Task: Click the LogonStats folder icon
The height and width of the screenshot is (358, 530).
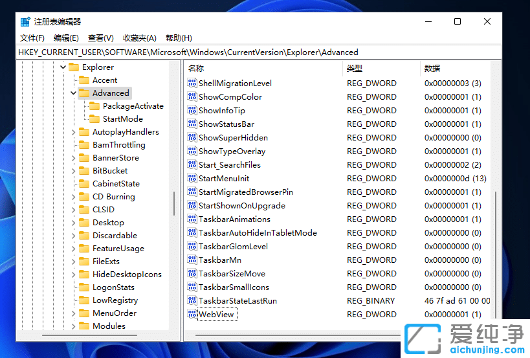Action: pos(84,287)
